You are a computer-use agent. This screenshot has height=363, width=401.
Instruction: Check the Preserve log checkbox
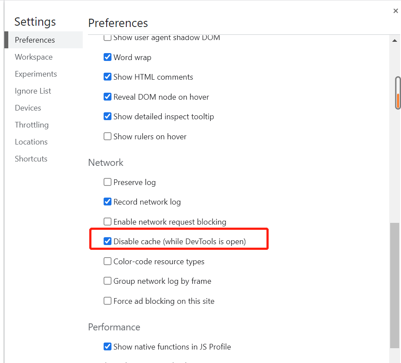pos(108,182)
